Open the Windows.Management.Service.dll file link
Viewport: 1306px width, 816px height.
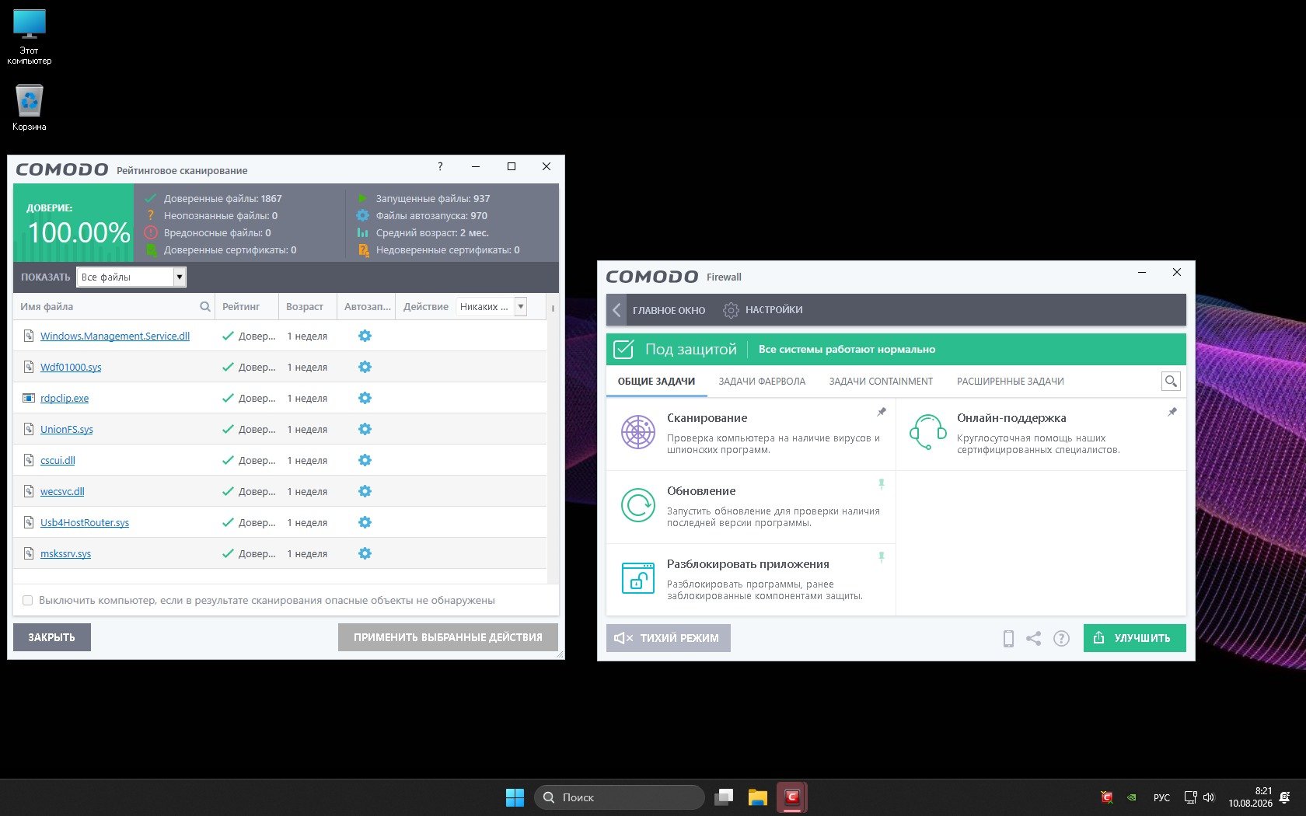click(x=115, y=336)
